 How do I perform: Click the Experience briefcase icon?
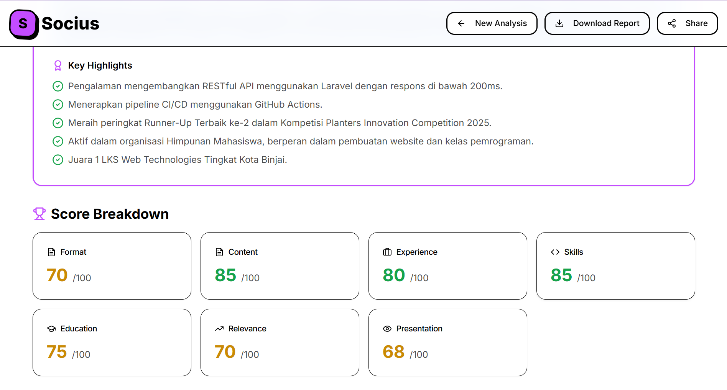pyautogui.click(x=387, y=252)
